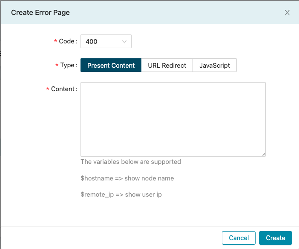Viewport: 299px width, 249px height.
Task: Click the chevron arrow in Code selector
Action: click(x=124, y=42)
